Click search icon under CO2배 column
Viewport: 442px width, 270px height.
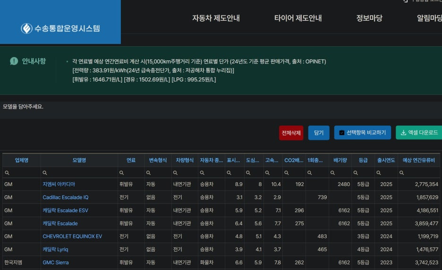click(286, 173)
